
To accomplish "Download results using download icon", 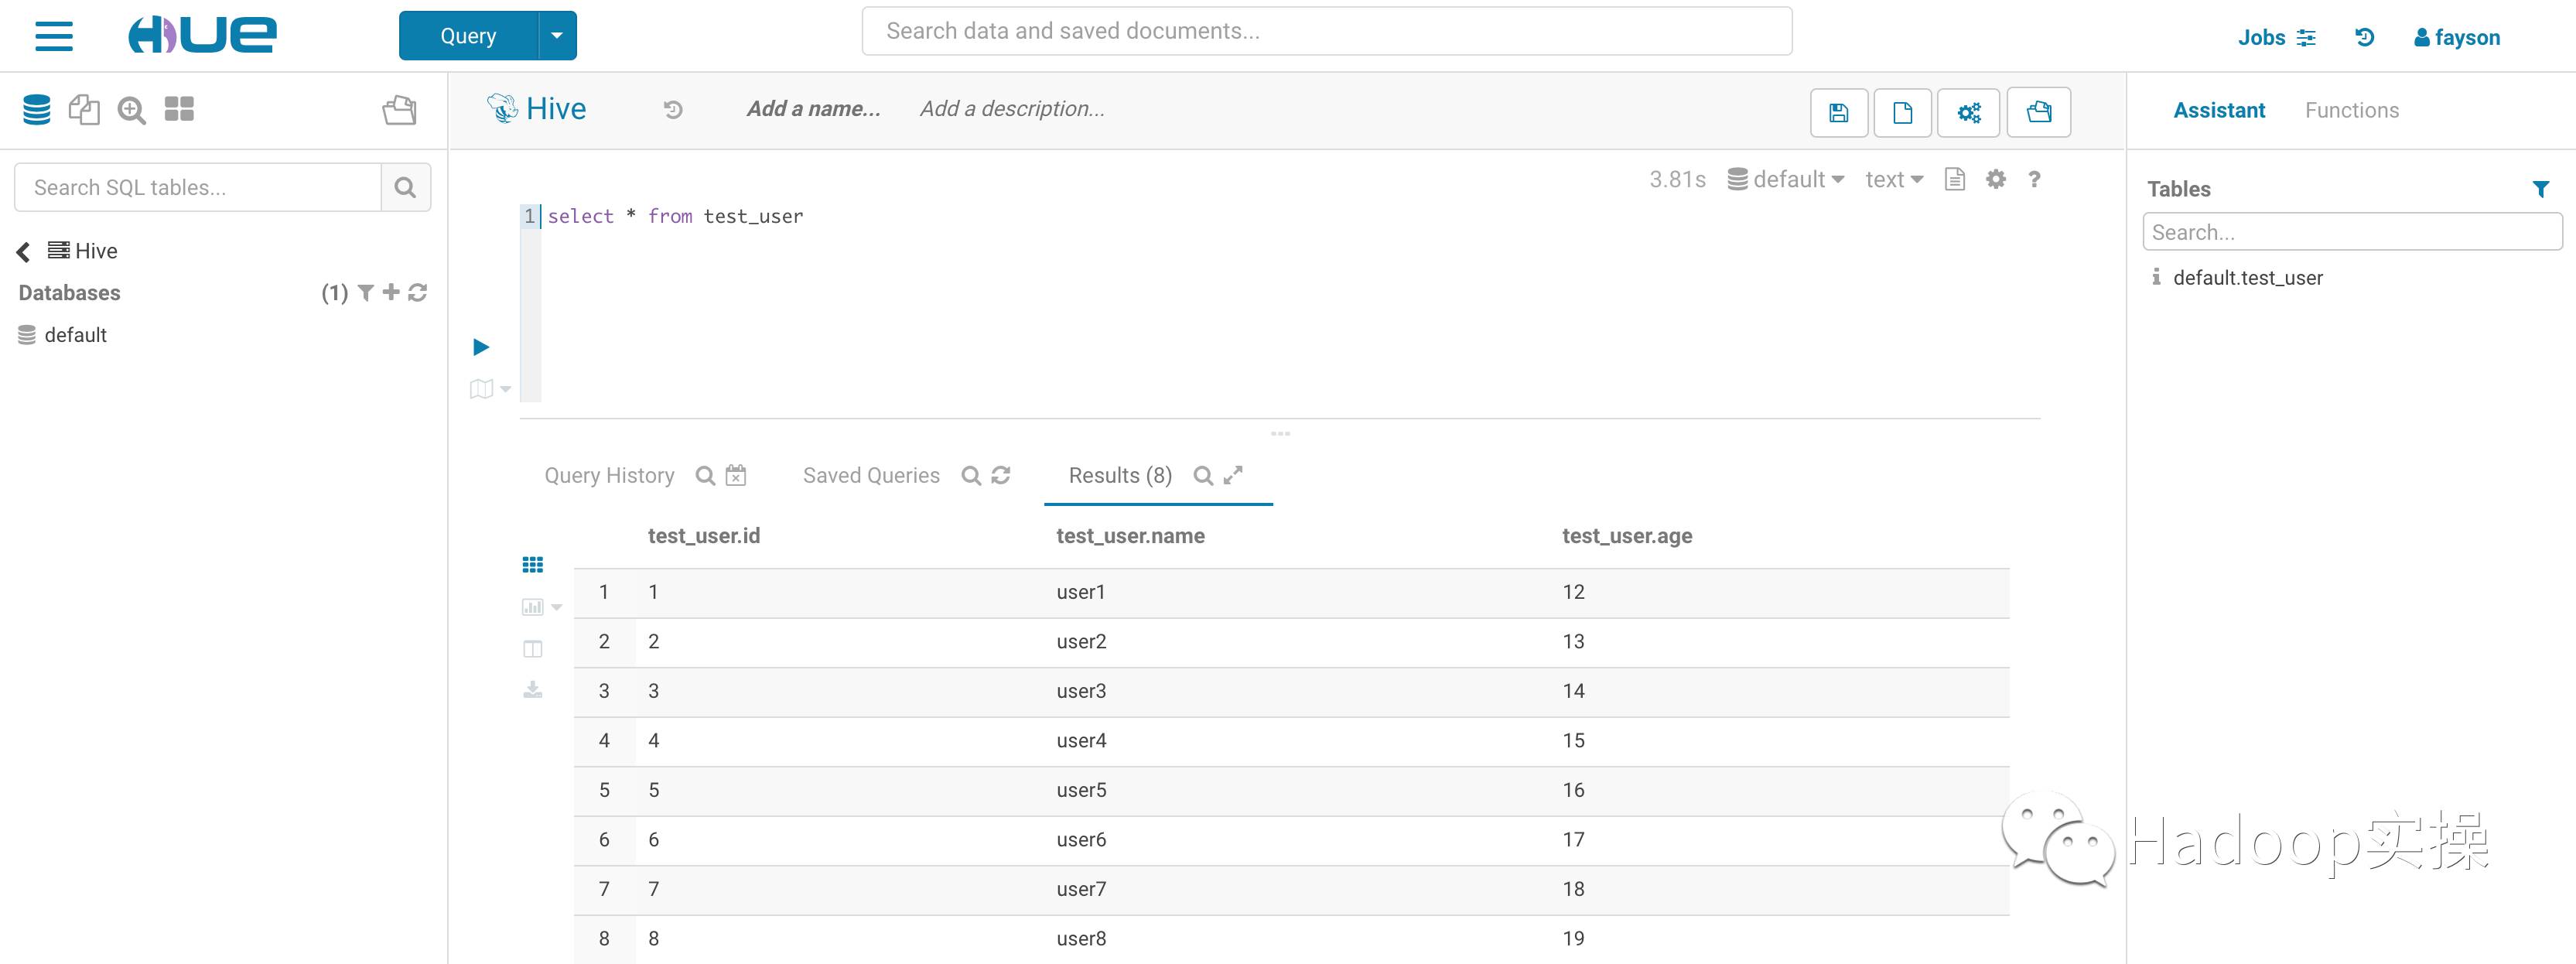I will click(x=533, y=690).
